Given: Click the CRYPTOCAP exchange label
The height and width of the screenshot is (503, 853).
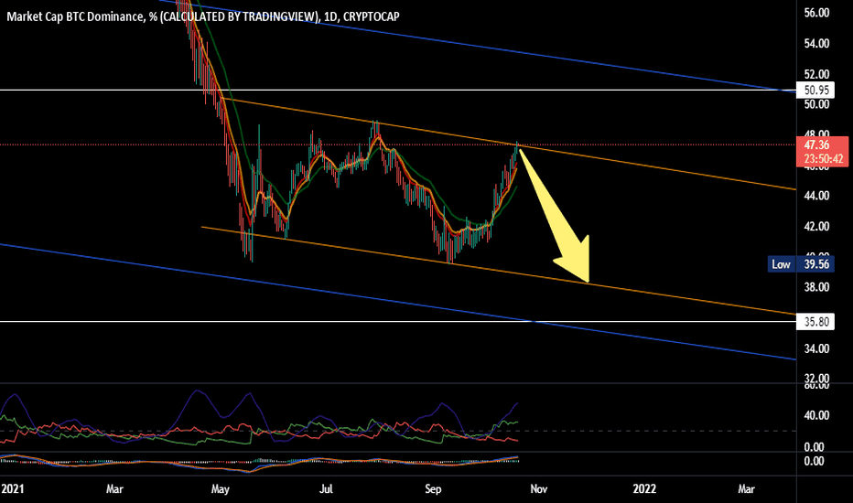Looking at the screenshot, I should pyautogui.click(x=371, y=16).
